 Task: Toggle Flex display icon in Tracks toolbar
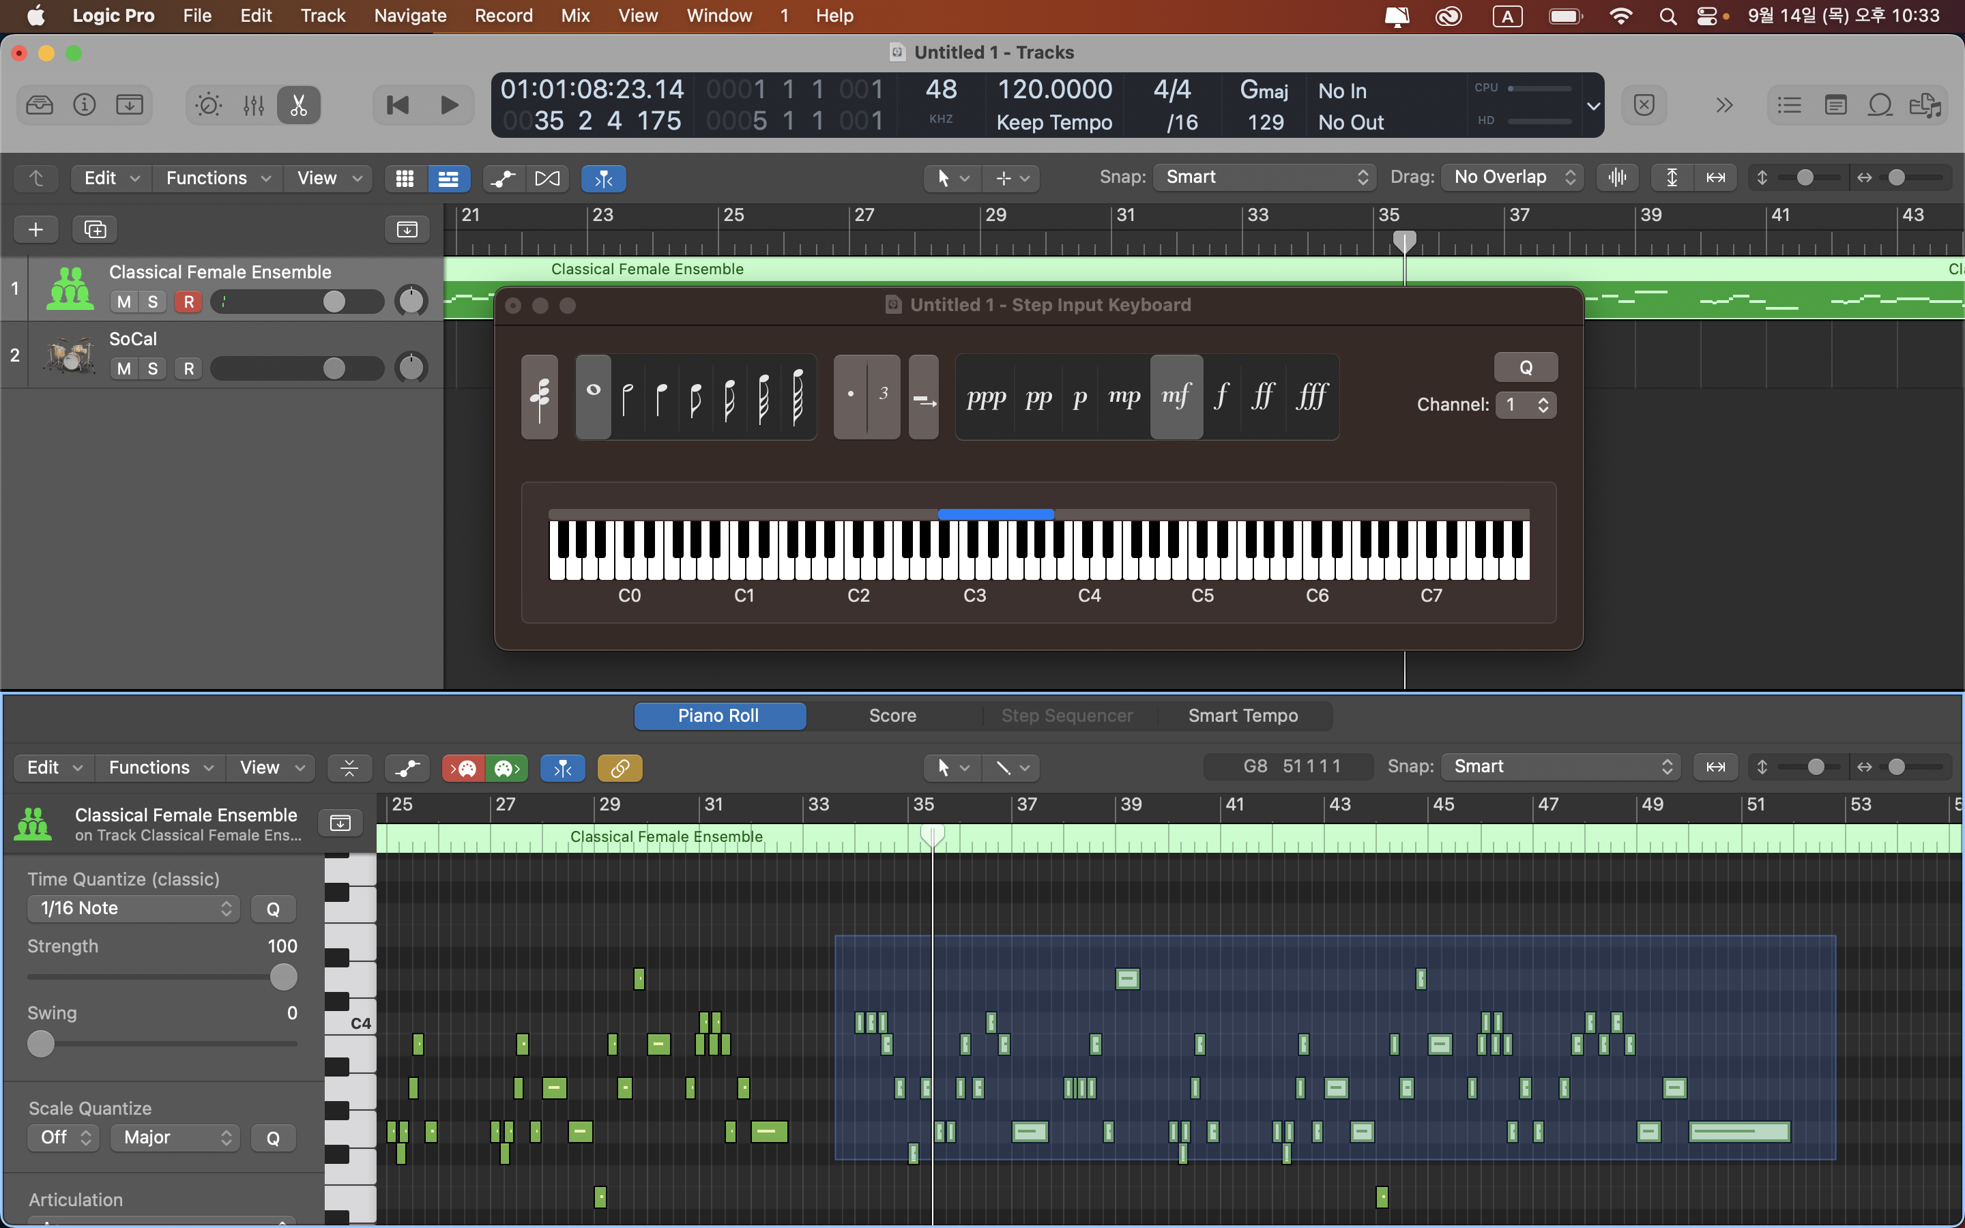coord(547,179)
